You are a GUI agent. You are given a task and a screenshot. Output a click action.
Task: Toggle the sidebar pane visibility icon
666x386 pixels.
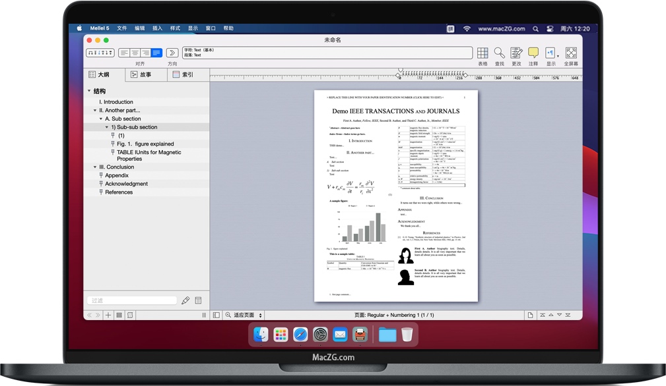216,316
